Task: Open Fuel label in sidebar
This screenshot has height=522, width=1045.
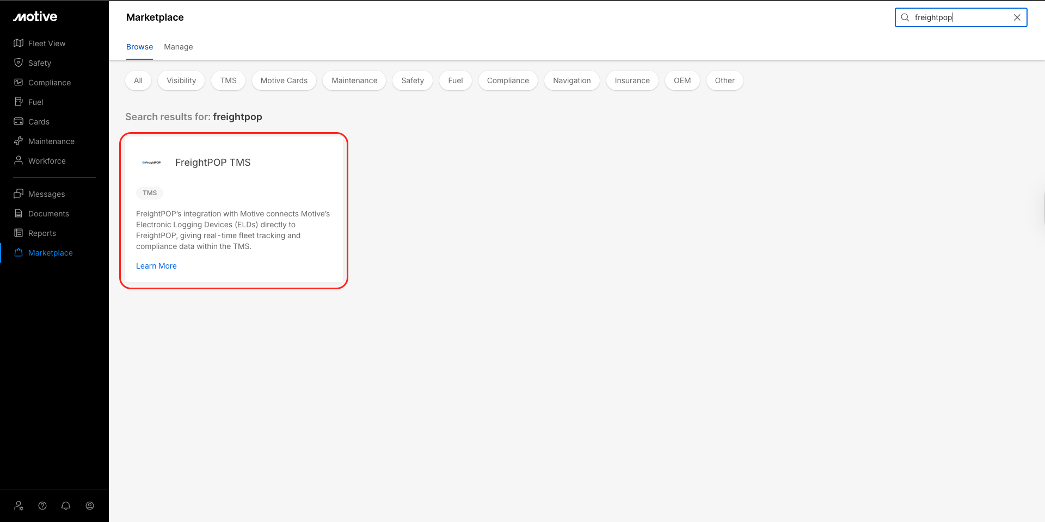Action: (x=36, y=102)
